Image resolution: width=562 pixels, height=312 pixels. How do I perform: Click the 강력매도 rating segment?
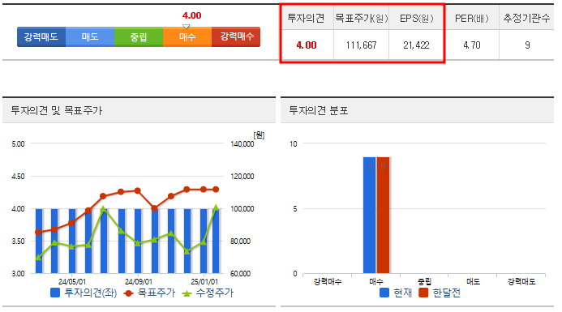pyautogui.click(x=41, y=37)
